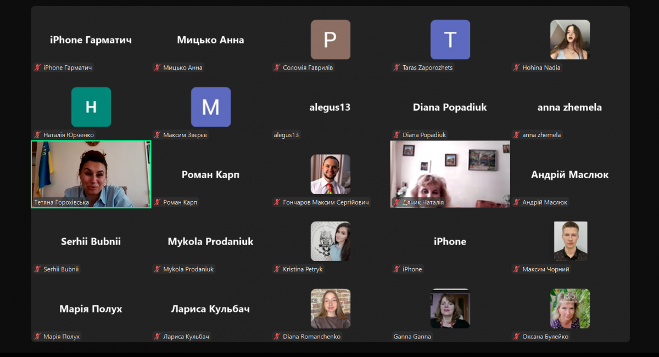Click the large Diana Popadiuk name text

[450, 107]
